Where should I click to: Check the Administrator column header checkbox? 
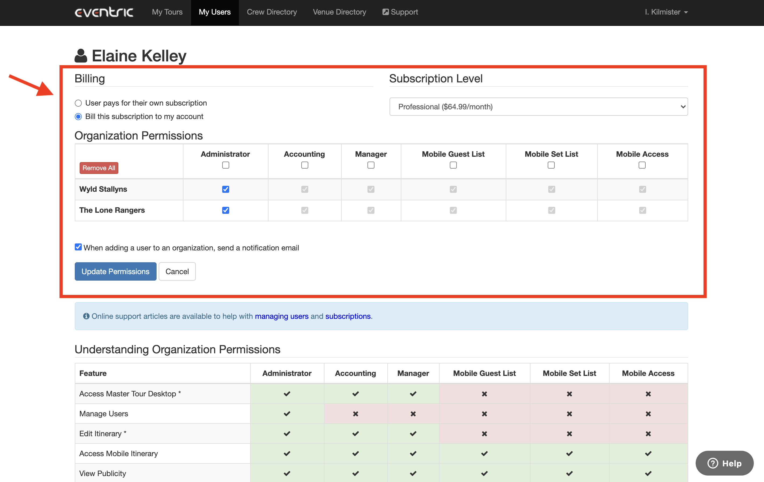225,165
